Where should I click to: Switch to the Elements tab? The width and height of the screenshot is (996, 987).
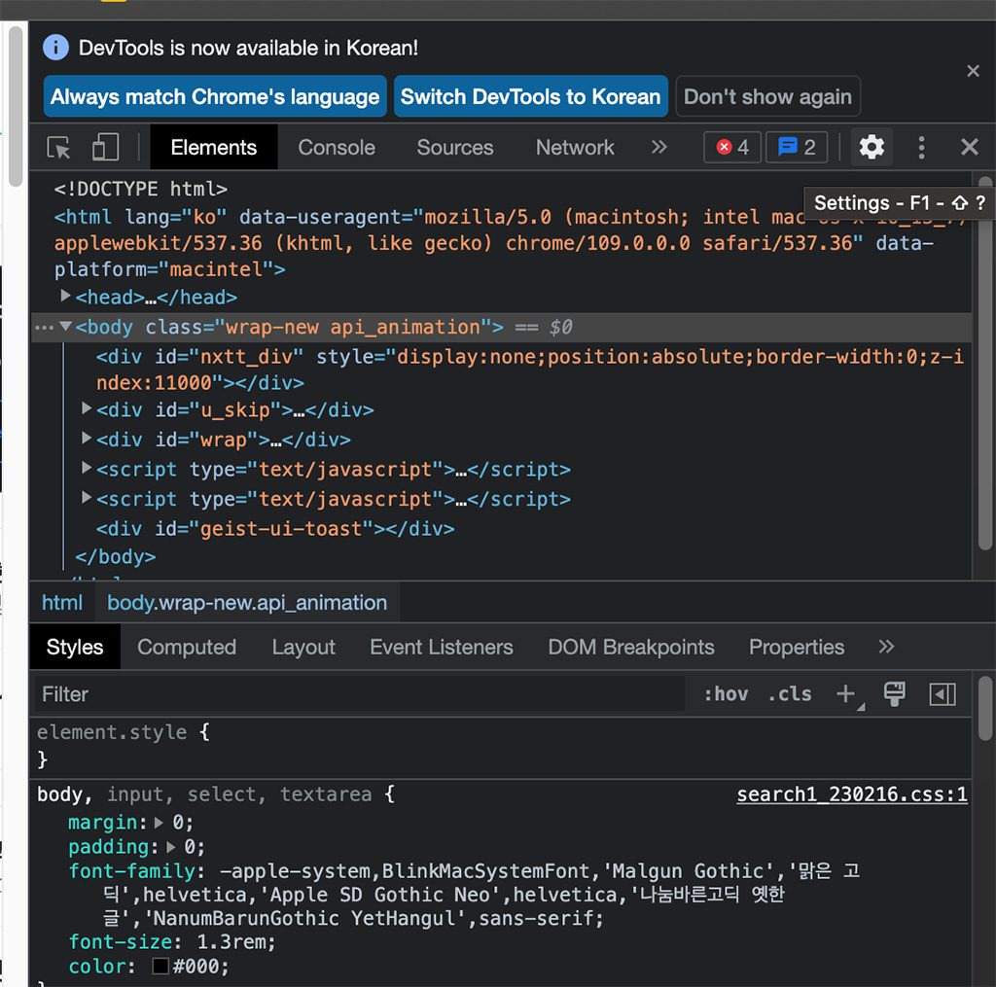coord(213,148)
